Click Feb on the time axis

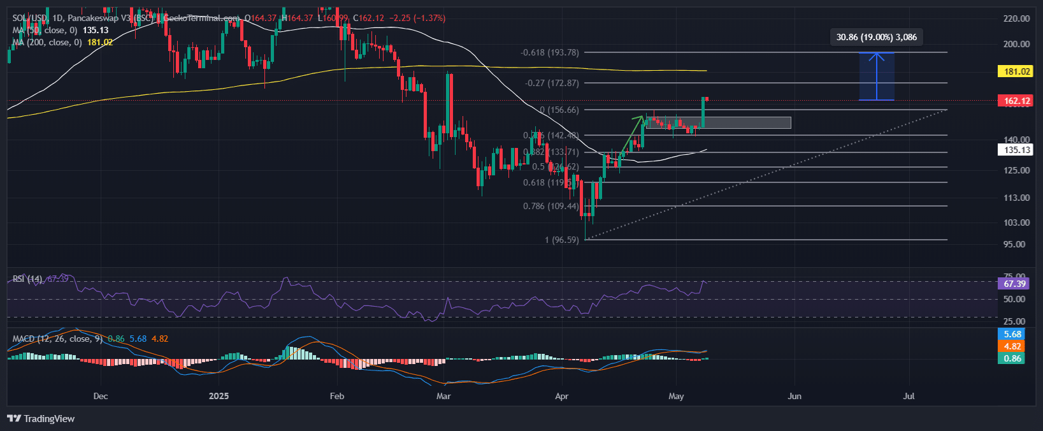tap(337, 396)
